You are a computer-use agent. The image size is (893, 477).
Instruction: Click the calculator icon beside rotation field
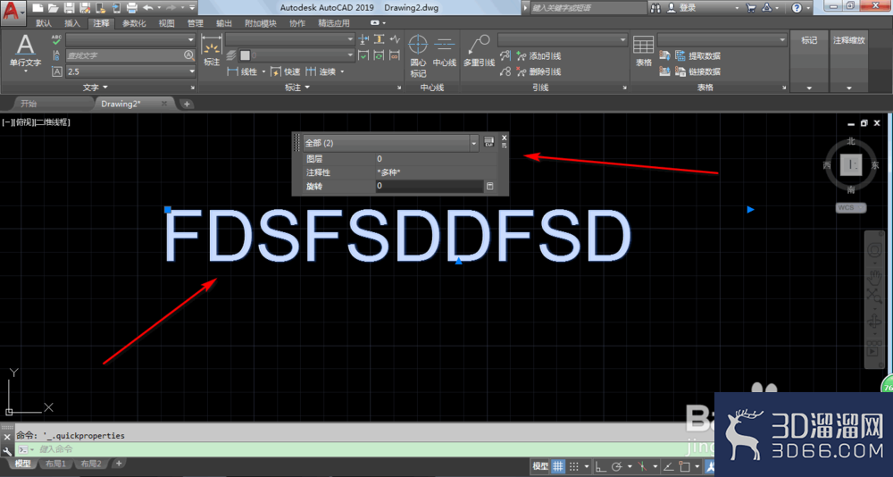pyautogui.click(x=489, y=187)
